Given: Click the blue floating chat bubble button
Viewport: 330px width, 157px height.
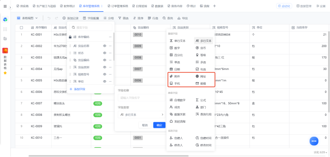Looking at the screenshot, I should click(x=314, y=141).
